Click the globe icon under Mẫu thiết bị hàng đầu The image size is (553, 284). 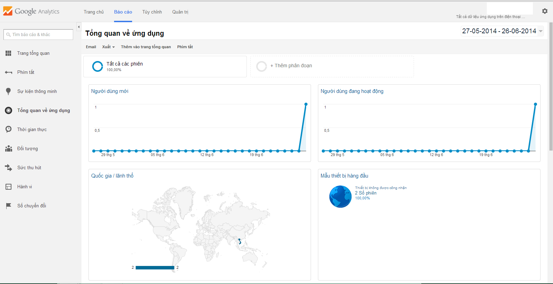pyautogui.click(x=340, y=197)
